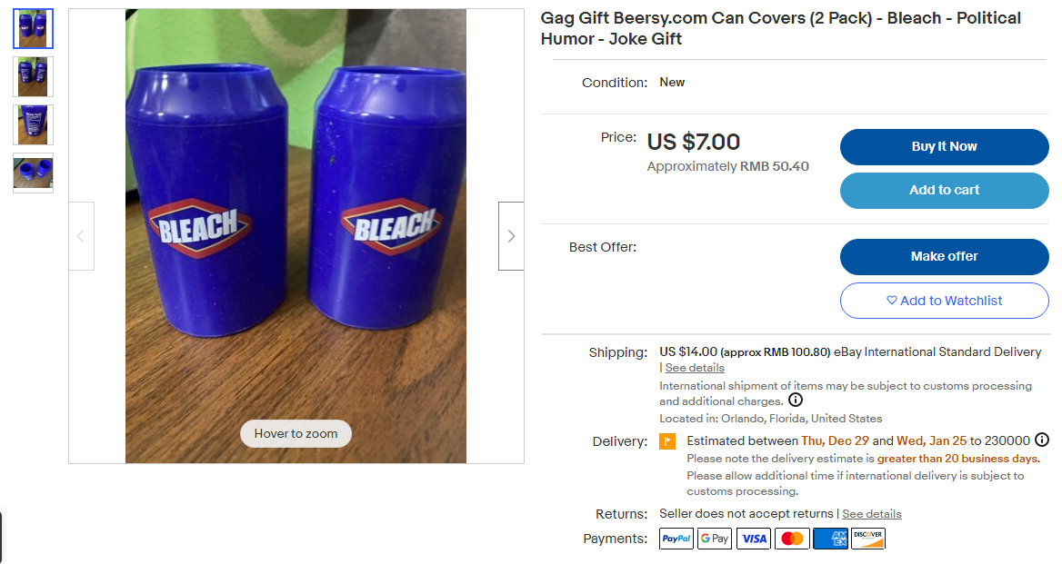Viewport: 1062px width, 564px height.
Task: Click the Make offer button
Action: pos(944,257)
